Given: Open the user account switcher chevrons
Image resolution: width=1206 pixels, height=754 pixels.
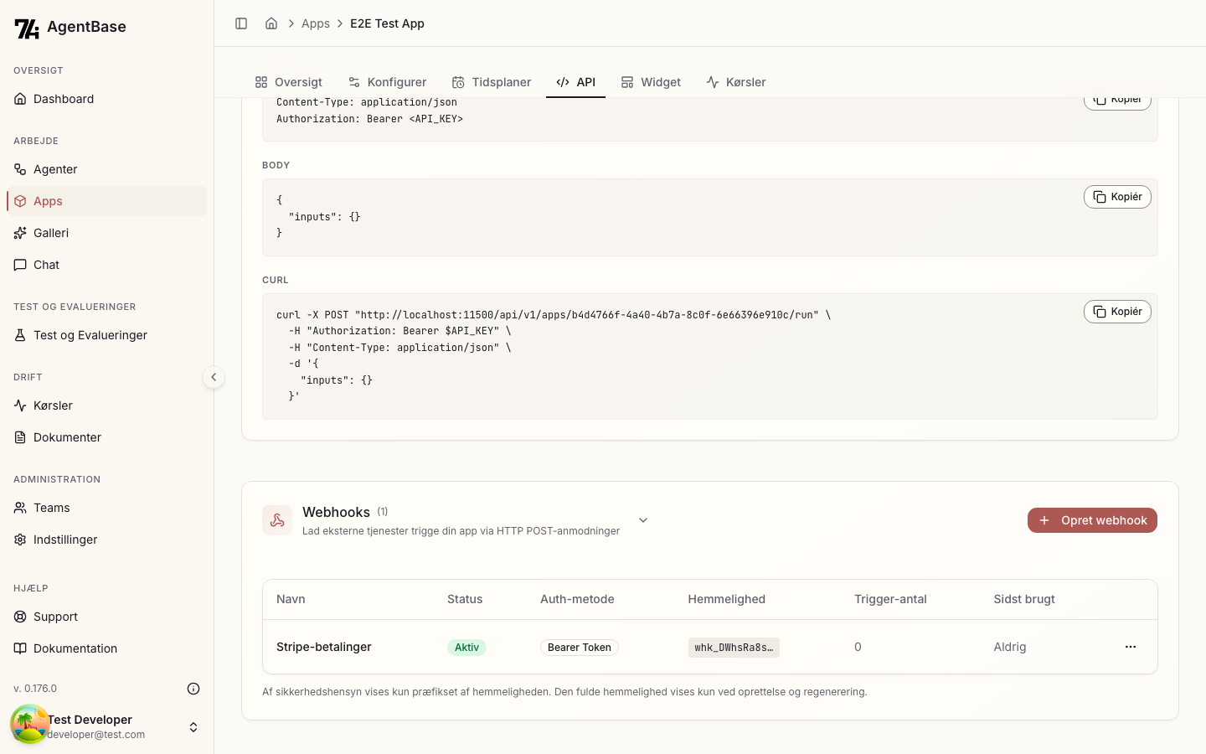Looking at the screenshot, I should click(x=193, y=727).
